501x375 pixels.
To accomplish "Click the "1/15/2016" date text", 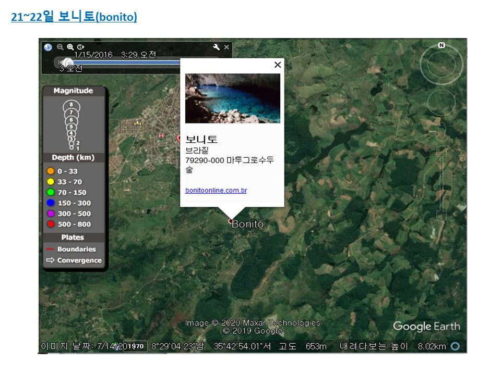I will (x=93, y=55).
